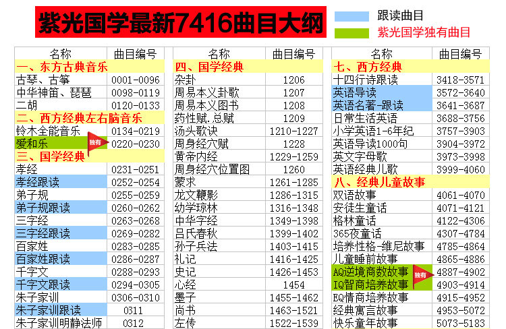Click the row 二胡
The image size is (506, 329).
89,105
